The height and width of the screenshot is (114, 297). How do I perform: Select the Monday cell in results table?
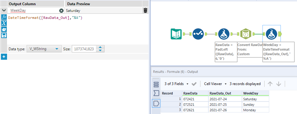click(x=255, y=110)
